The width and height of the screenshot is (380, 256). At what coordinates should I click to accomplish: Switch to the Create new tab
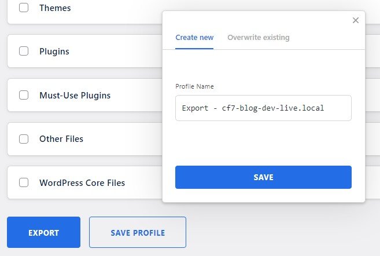194,38
